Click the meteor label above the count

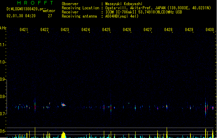pyautogui.click(x=49, y=11)
